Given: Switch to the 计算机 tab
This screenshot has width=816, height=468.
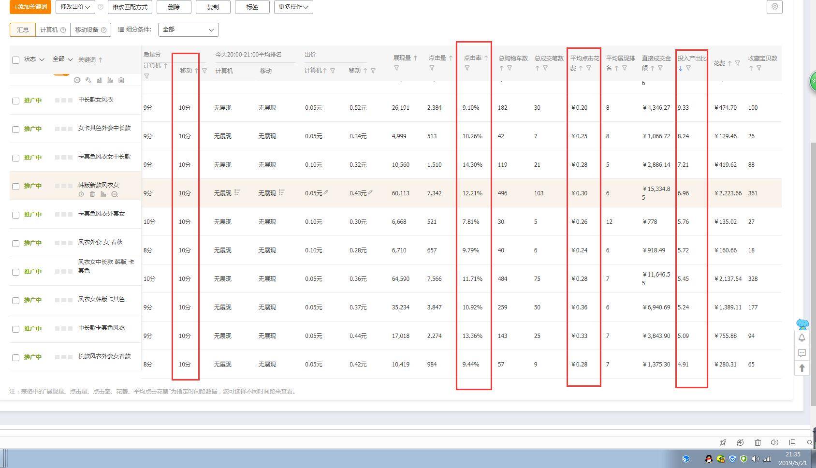Looking at the screenshot, I should tap(53, 29).
